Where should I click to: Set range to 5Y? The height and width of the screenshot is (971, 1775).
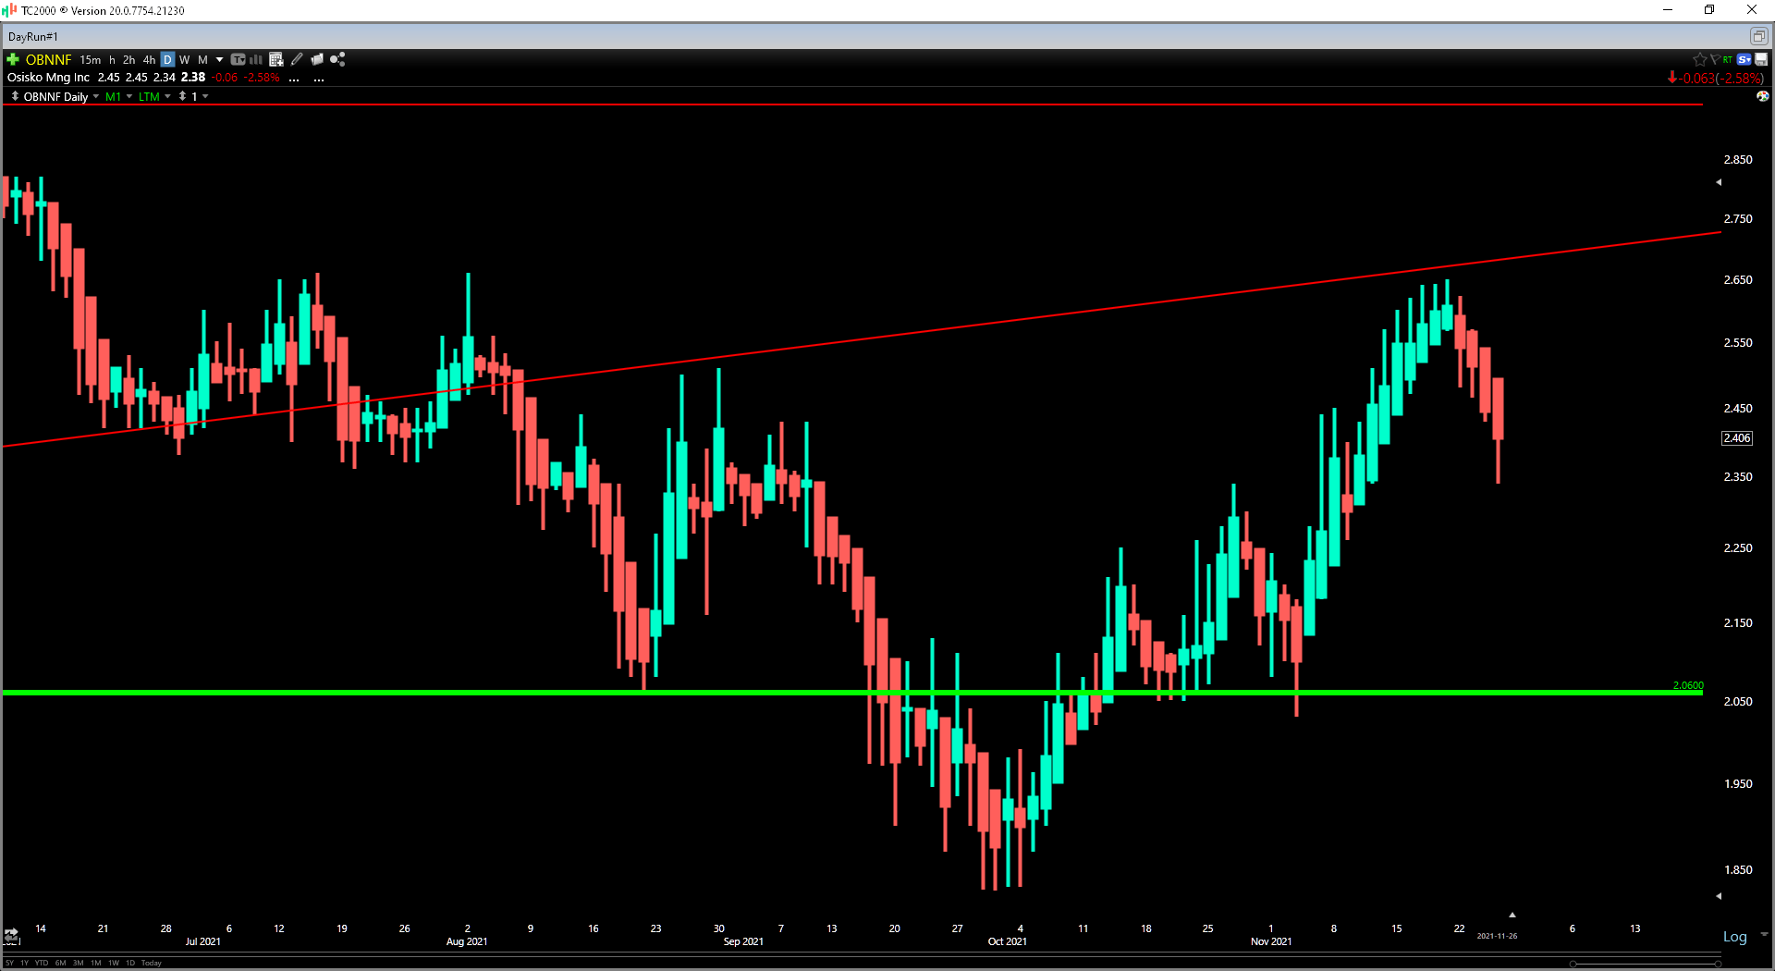click(9, 963)
